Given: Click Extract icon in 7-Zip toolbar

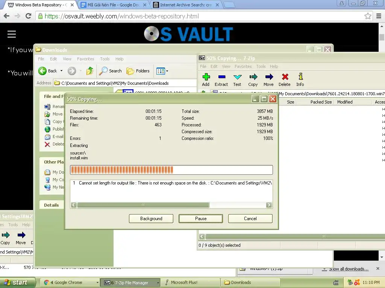Looking at the screenshot, I should (221, 80).
